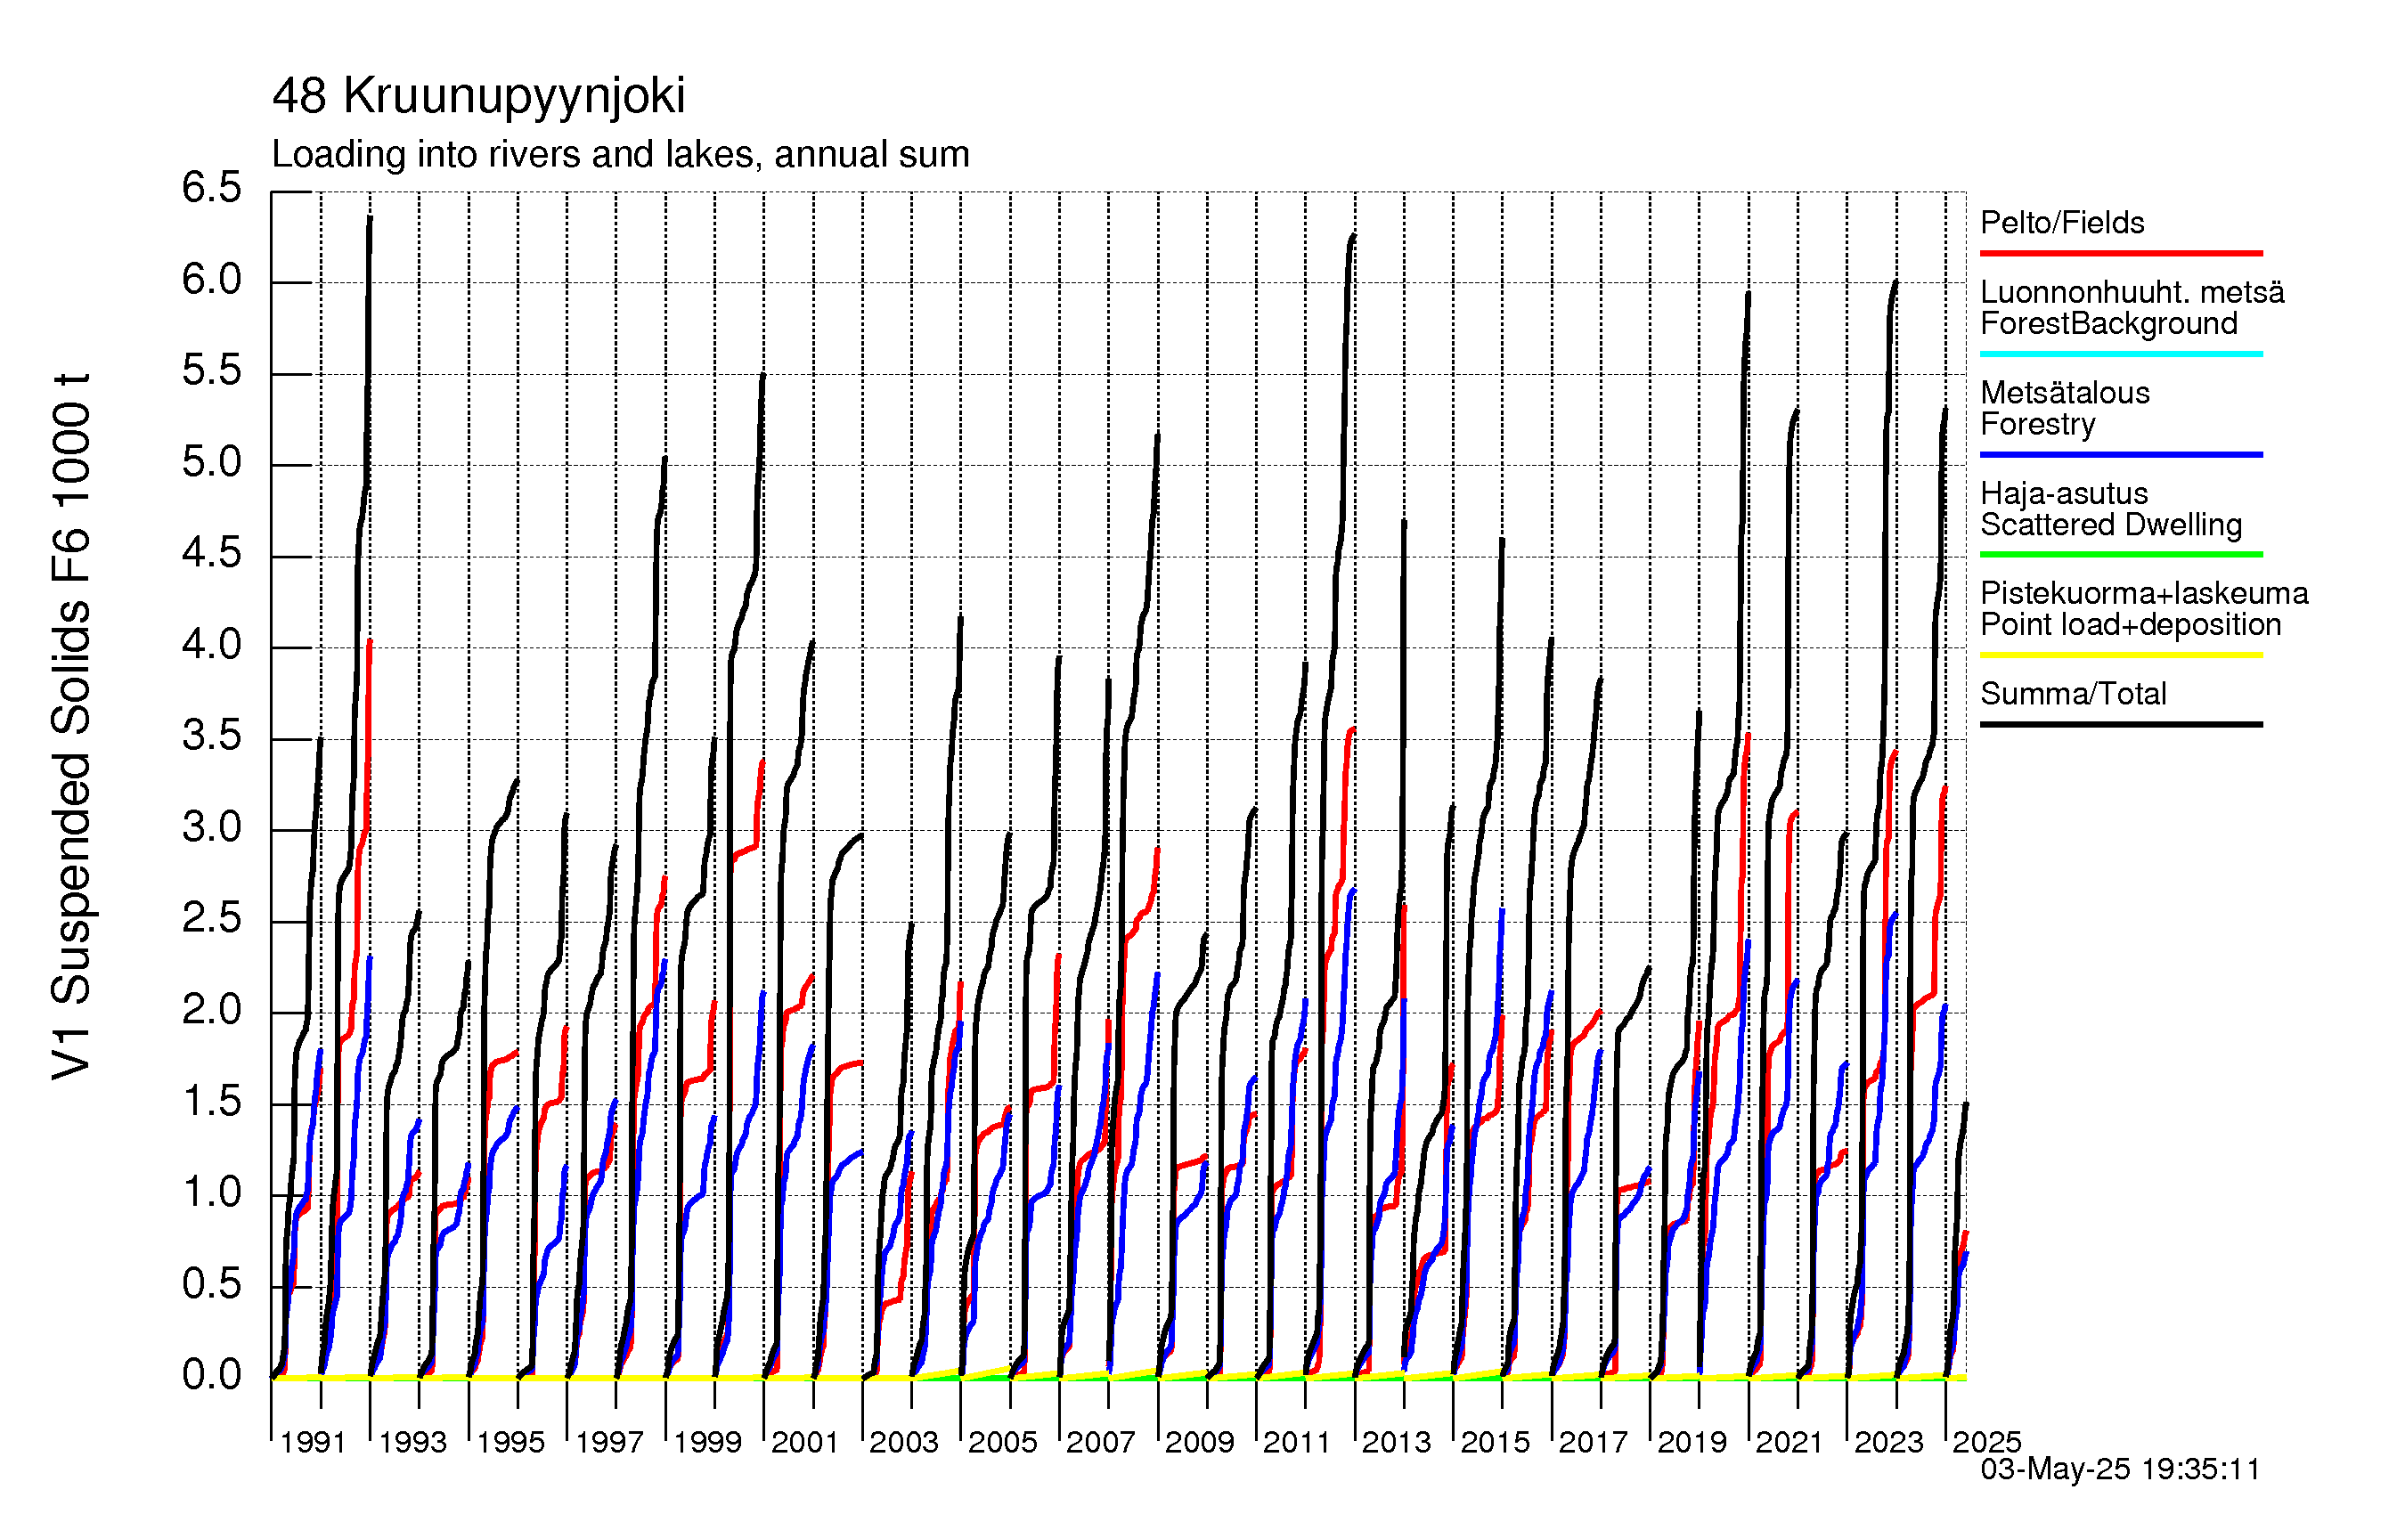The width and height of the screenshot is (2405, 1514).
Task: Click the x-axis year label 2019
Action: pos(1692,1442)
